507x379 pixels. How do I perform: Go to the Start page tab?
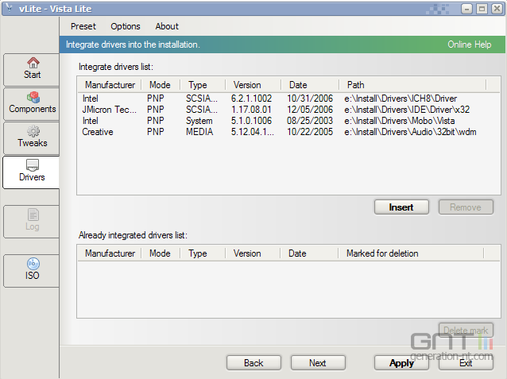click(31, 70)
